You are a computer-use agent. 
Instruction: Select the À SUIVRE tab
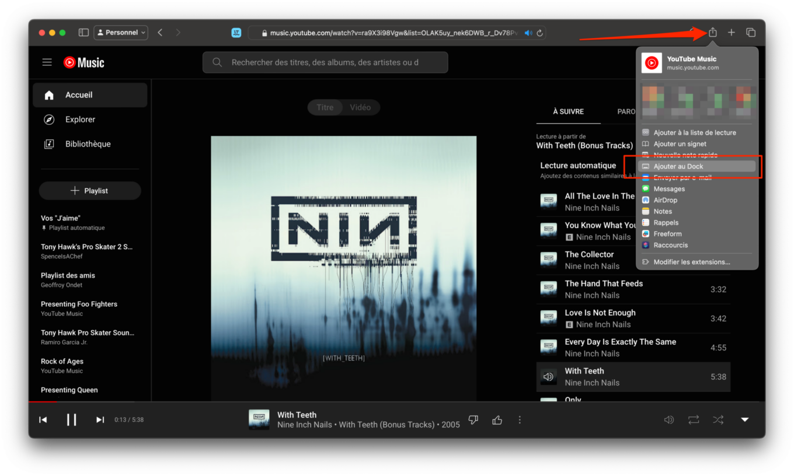[568, 111]
